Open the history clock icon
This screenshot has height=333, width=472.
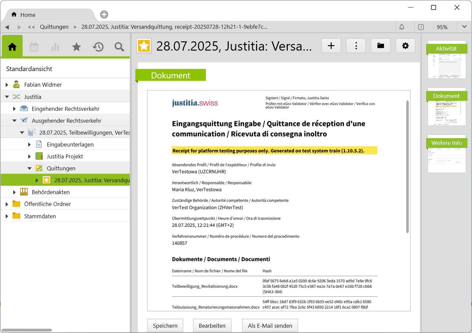(x=98, y=47)
